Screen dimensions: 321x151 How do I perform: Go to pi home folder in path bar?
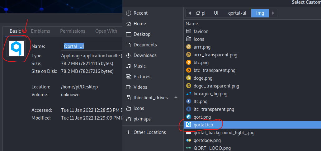pyautogui.click(x=201, y=13)
